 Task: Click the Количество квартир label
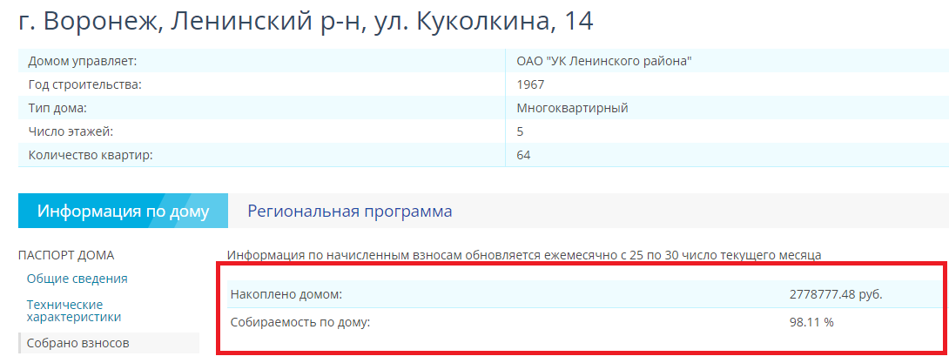[91, 155]
